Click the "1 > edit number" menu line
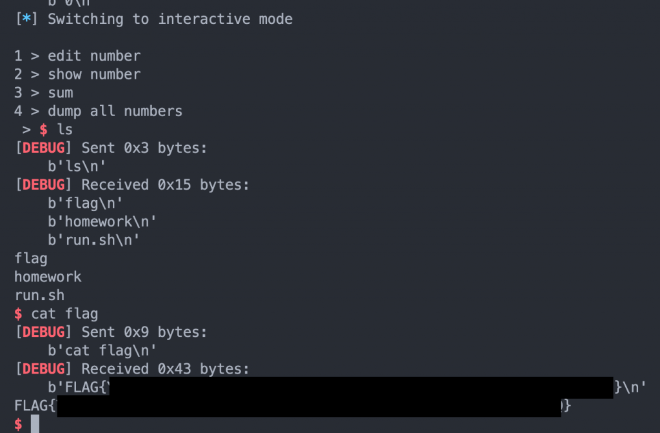660x433 pixels. point(77,56)
